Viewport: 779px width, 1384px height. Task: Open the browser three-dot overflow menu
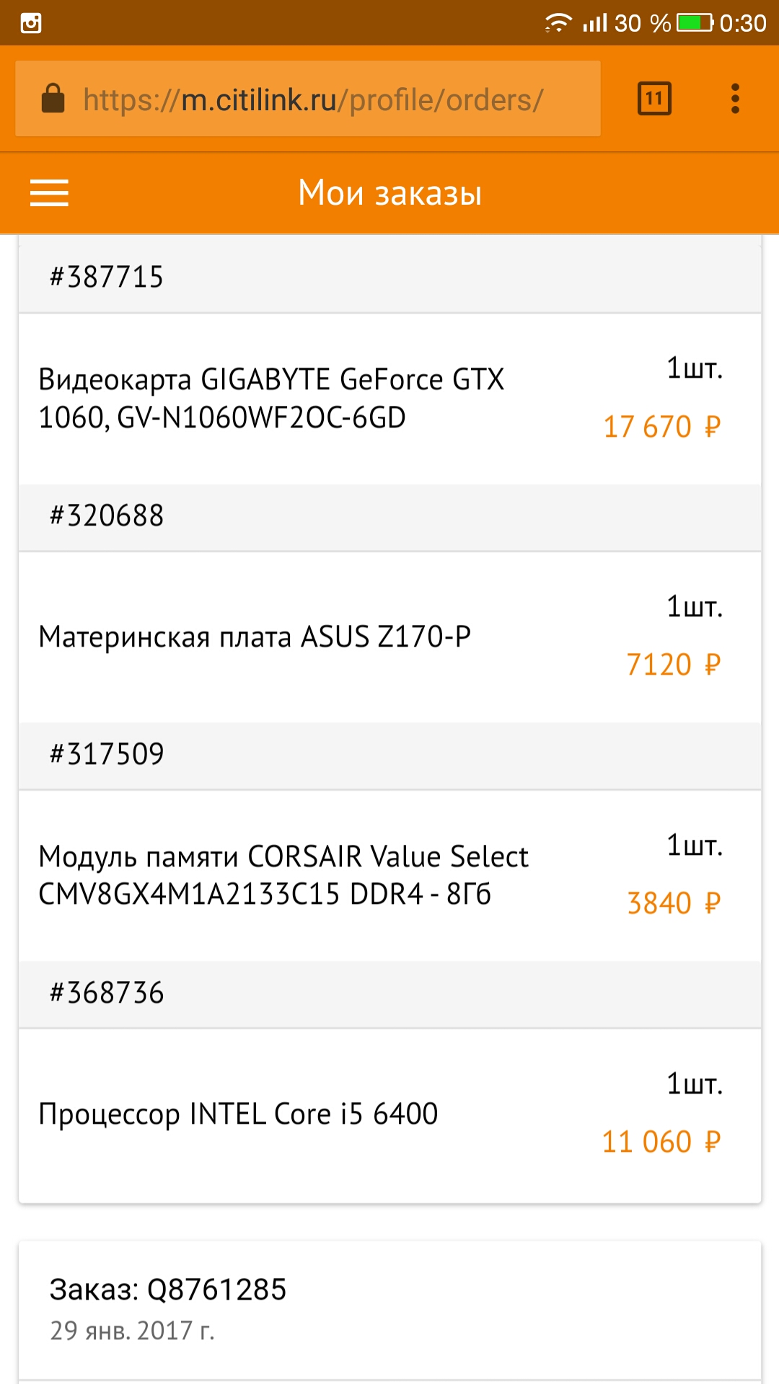735,99
